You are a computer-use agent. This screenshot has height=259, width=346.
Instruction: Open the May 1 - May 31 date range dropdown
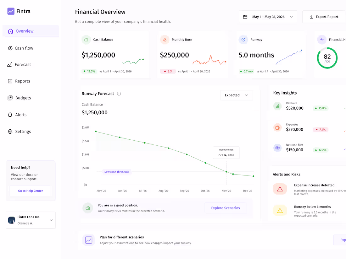click(x=268, y=17)
